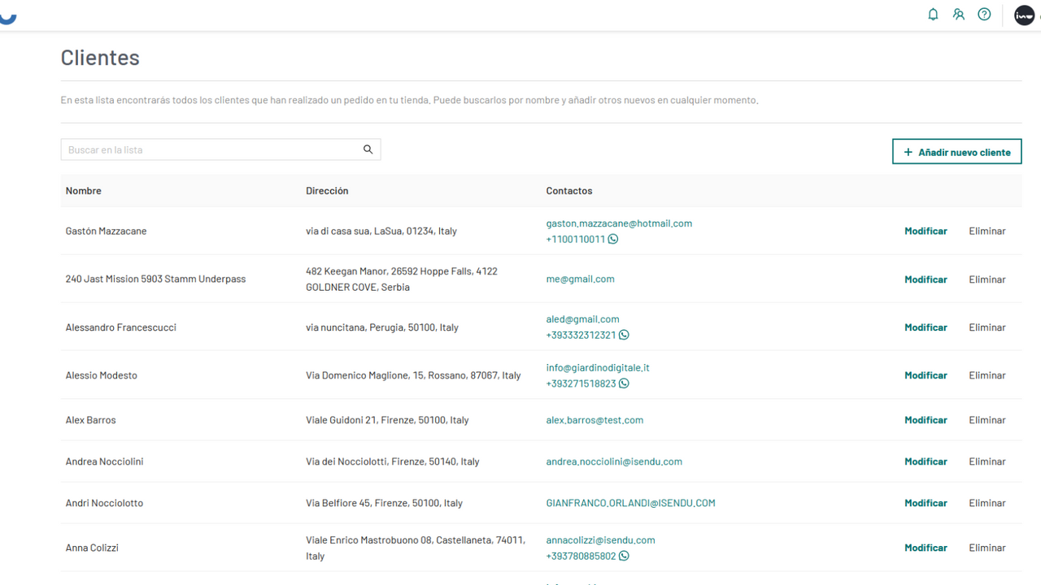Modificar client Anna Colizzi
Screen dimensions: 1041x585
[926, 548]
